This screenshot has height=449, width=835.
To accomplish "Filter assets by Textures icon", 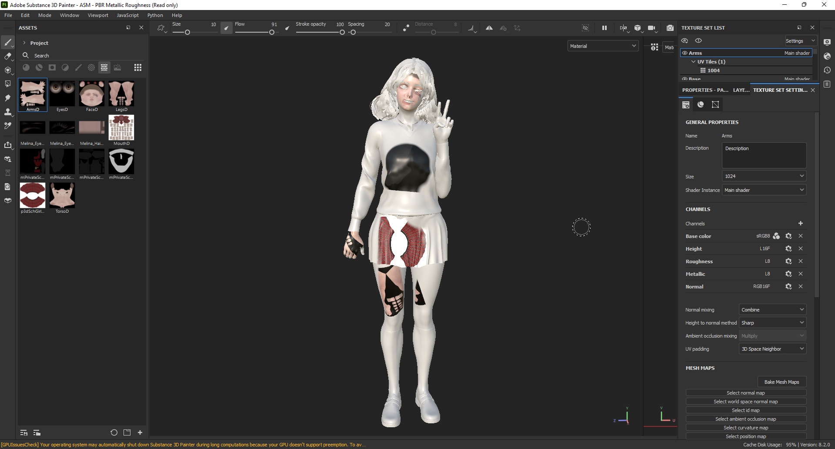I will click(104, 67).
